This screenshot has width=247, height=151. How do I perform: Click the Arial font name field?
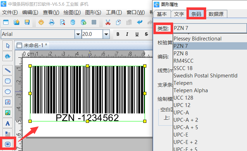38,34
